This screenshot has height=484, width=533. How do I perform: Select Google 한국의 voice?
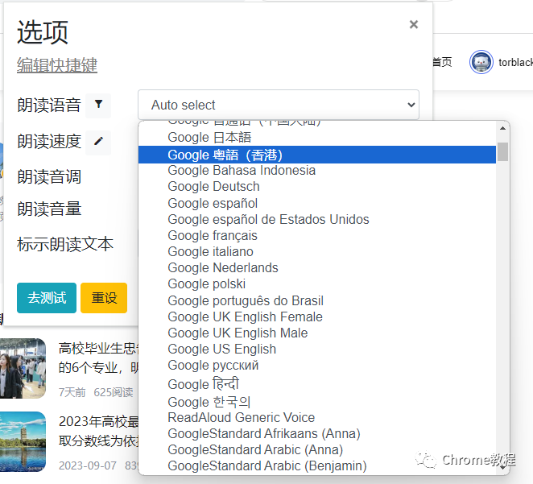(x=317, y=402)
